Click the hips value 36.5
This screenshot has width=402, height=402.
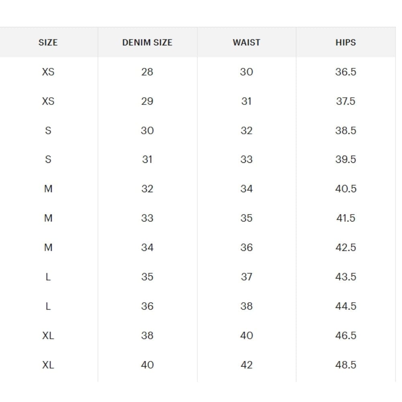pos(346,72)
